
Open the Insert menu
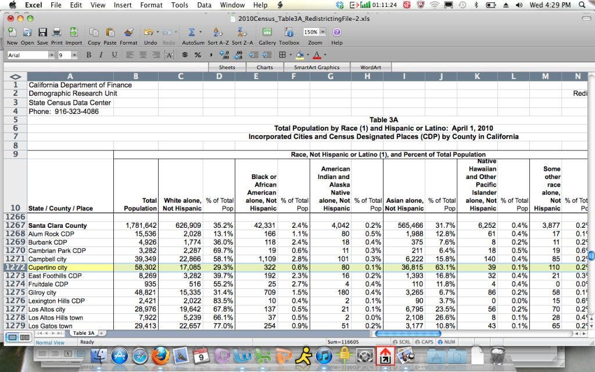pos(123,5)
